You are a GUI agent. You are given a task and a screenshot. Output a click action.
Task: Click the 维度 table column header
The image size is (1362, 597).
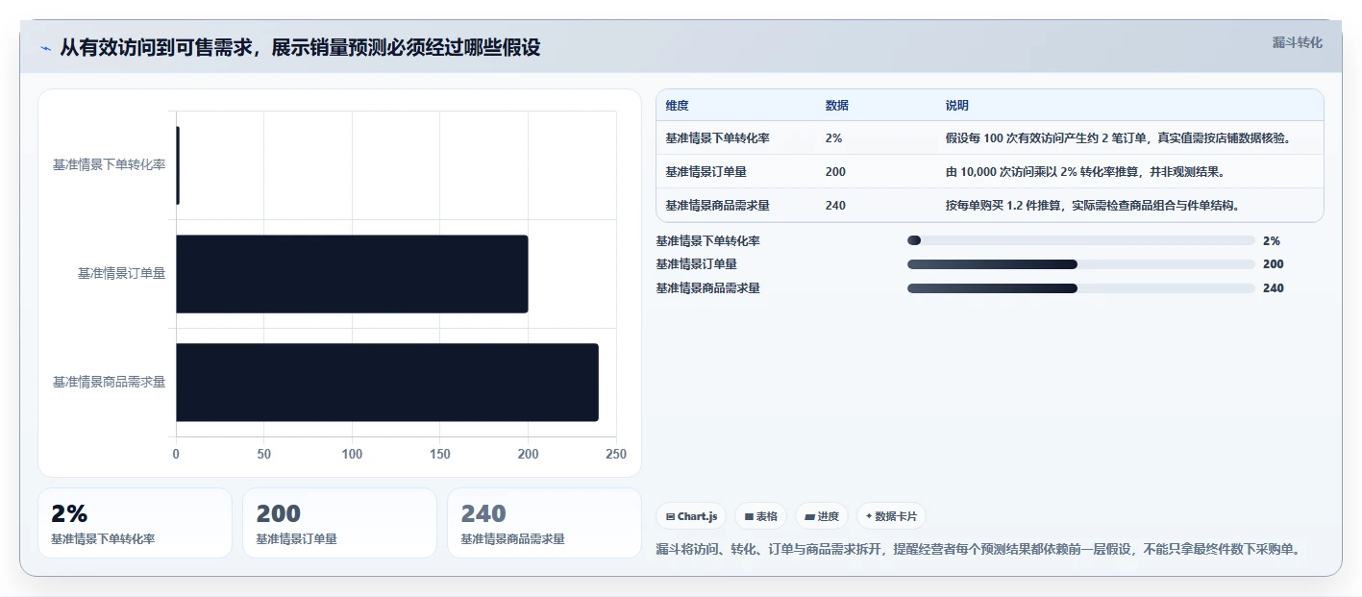tap(677, 106)
